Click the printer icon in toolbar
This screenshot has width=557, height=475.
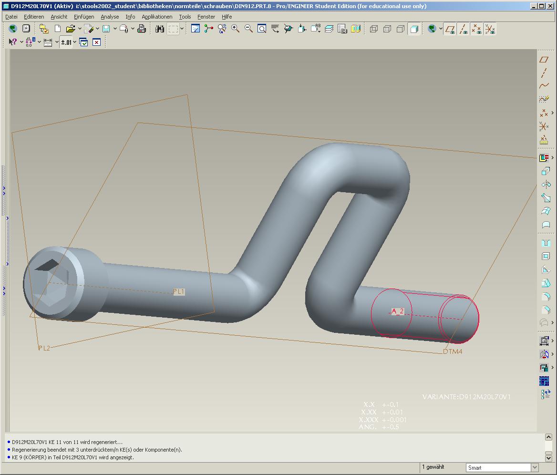(x=141, y=29)
